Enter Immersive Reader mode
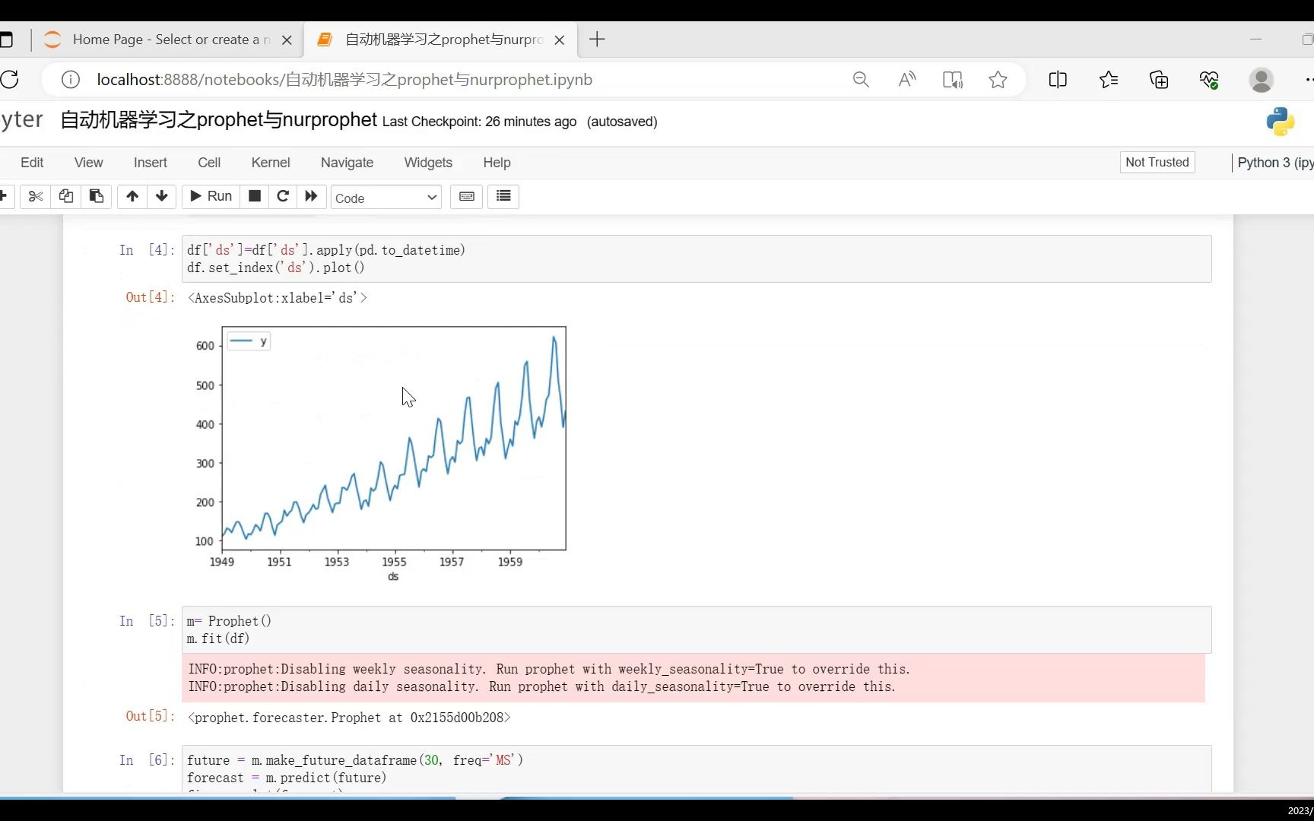The height and width of the screenshot is (821, 1314). [x=953, y=80]
